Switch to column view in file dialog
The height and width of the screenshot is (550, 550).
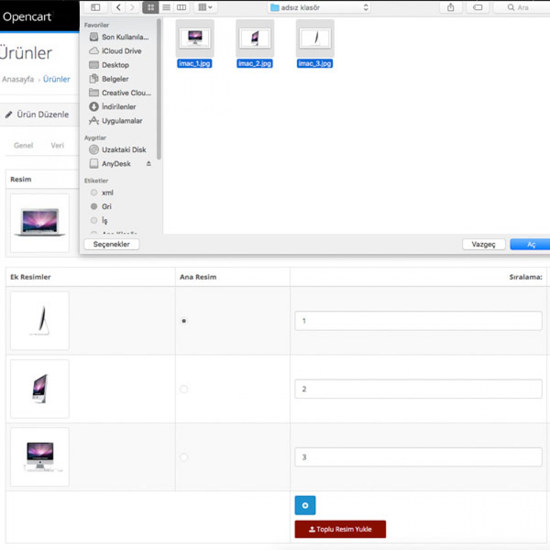[181, 7]
